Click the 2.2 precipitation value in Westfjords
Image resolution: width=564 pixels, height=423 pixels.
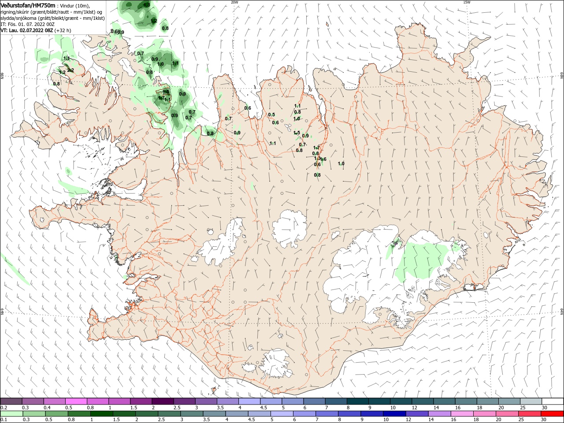click(70, 70)
